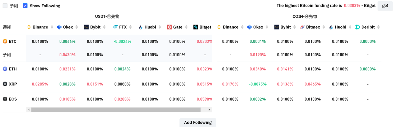Click the Add Following button

198,122
